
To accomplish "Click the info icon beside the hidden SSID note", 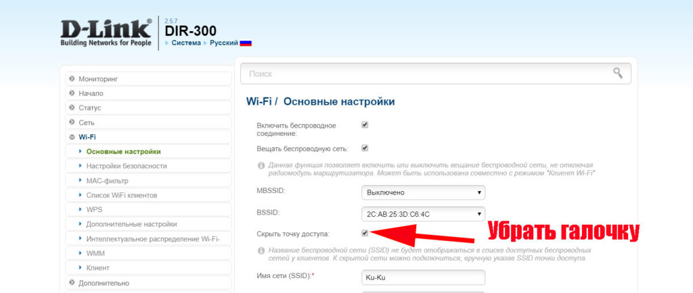I will (x=261, y=250).
